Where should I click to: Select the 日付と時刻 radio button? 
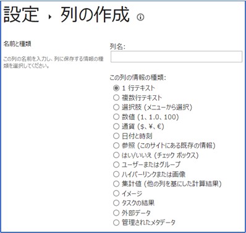click(x=116, y=136)
